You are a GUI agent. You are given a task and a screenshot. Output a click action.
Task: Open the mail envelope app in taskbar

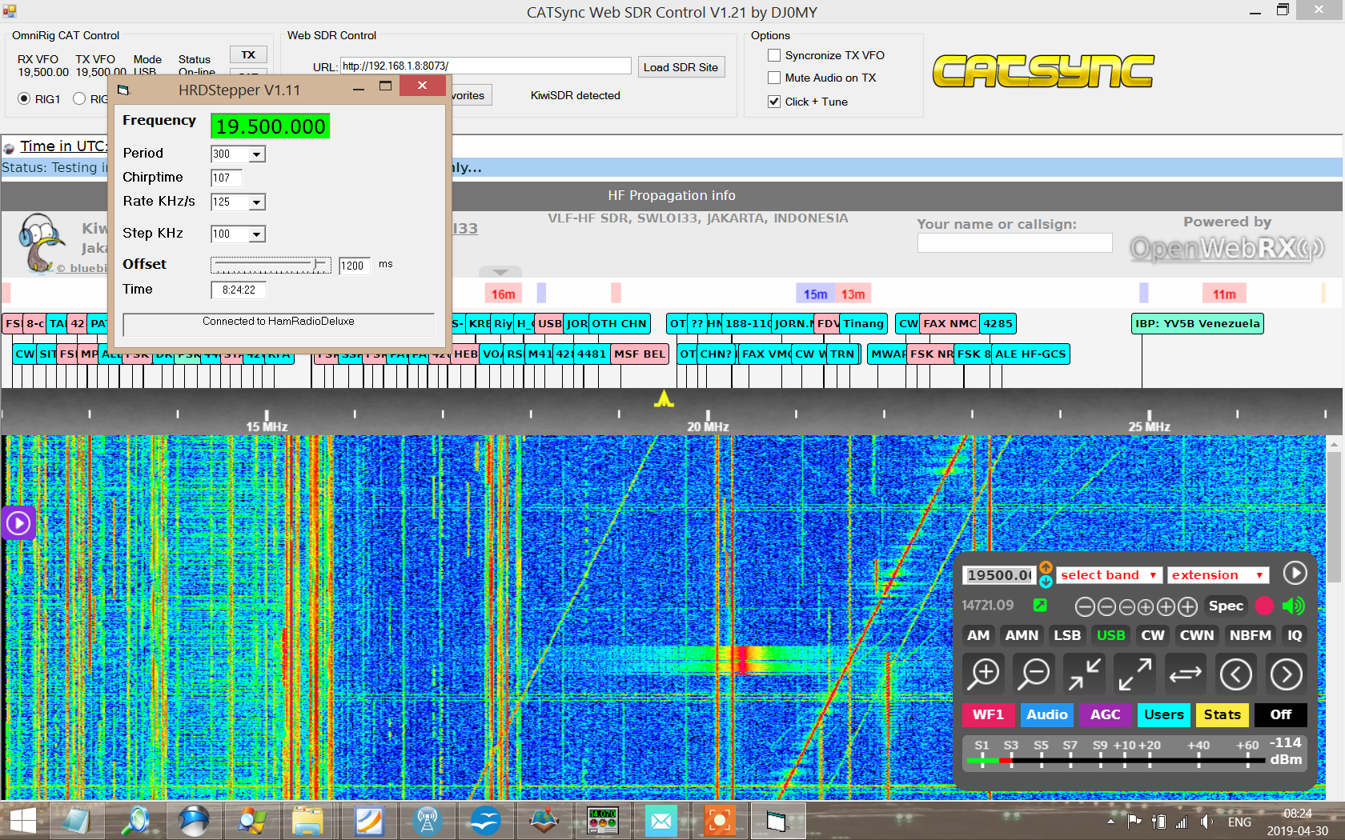[x=661, y=821]
